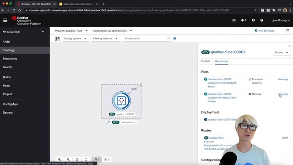Go back in browser history

(x=3, y=10)
